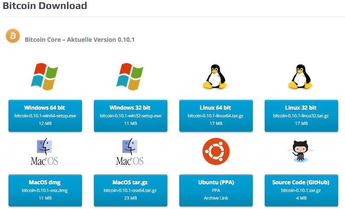Download the MacOS dmg installer
Screen dimensions: 345x209
click(x=45, y=191)
